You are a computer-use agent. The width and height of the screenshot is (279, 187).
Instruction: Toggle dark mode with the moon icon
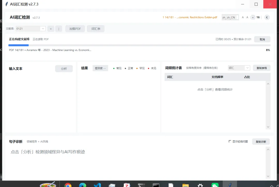click(x=267, y=17)
